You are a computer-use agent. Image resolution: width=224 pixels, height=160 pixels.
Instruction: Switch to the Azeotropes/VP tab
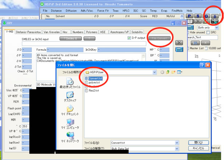pos(119,32)
